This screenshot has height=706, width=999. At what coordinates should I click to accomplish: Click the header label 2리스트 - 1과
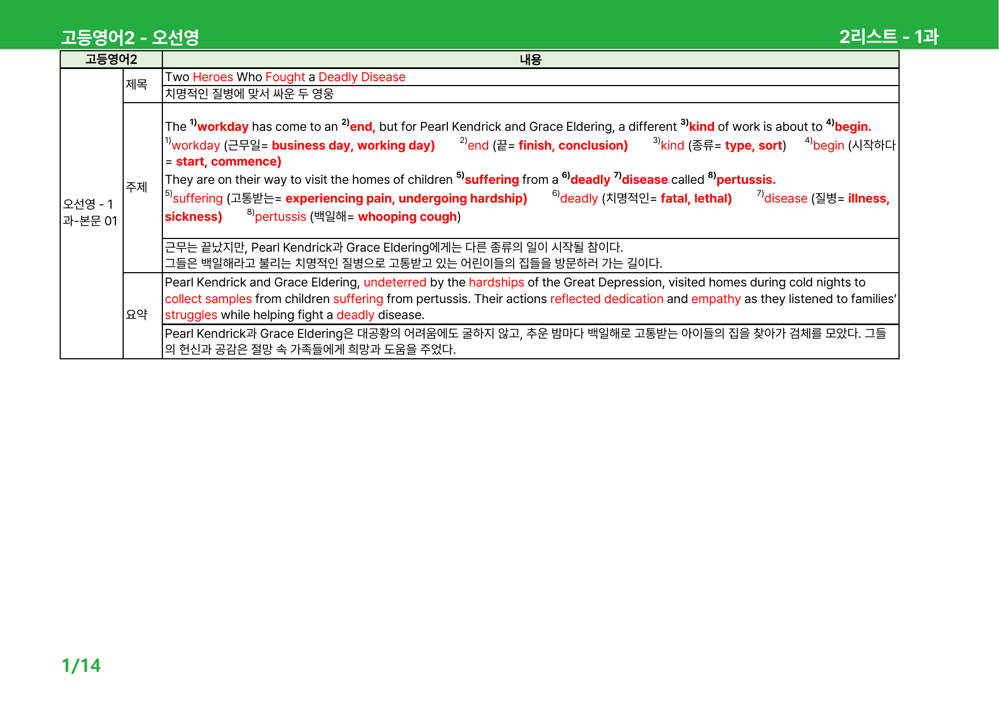[889, 36]
